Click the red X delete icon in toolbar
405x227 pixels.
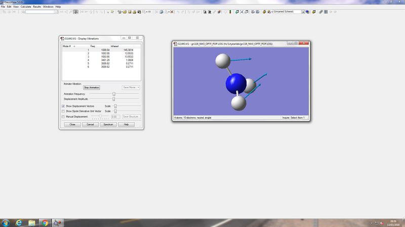coord(172,12)
